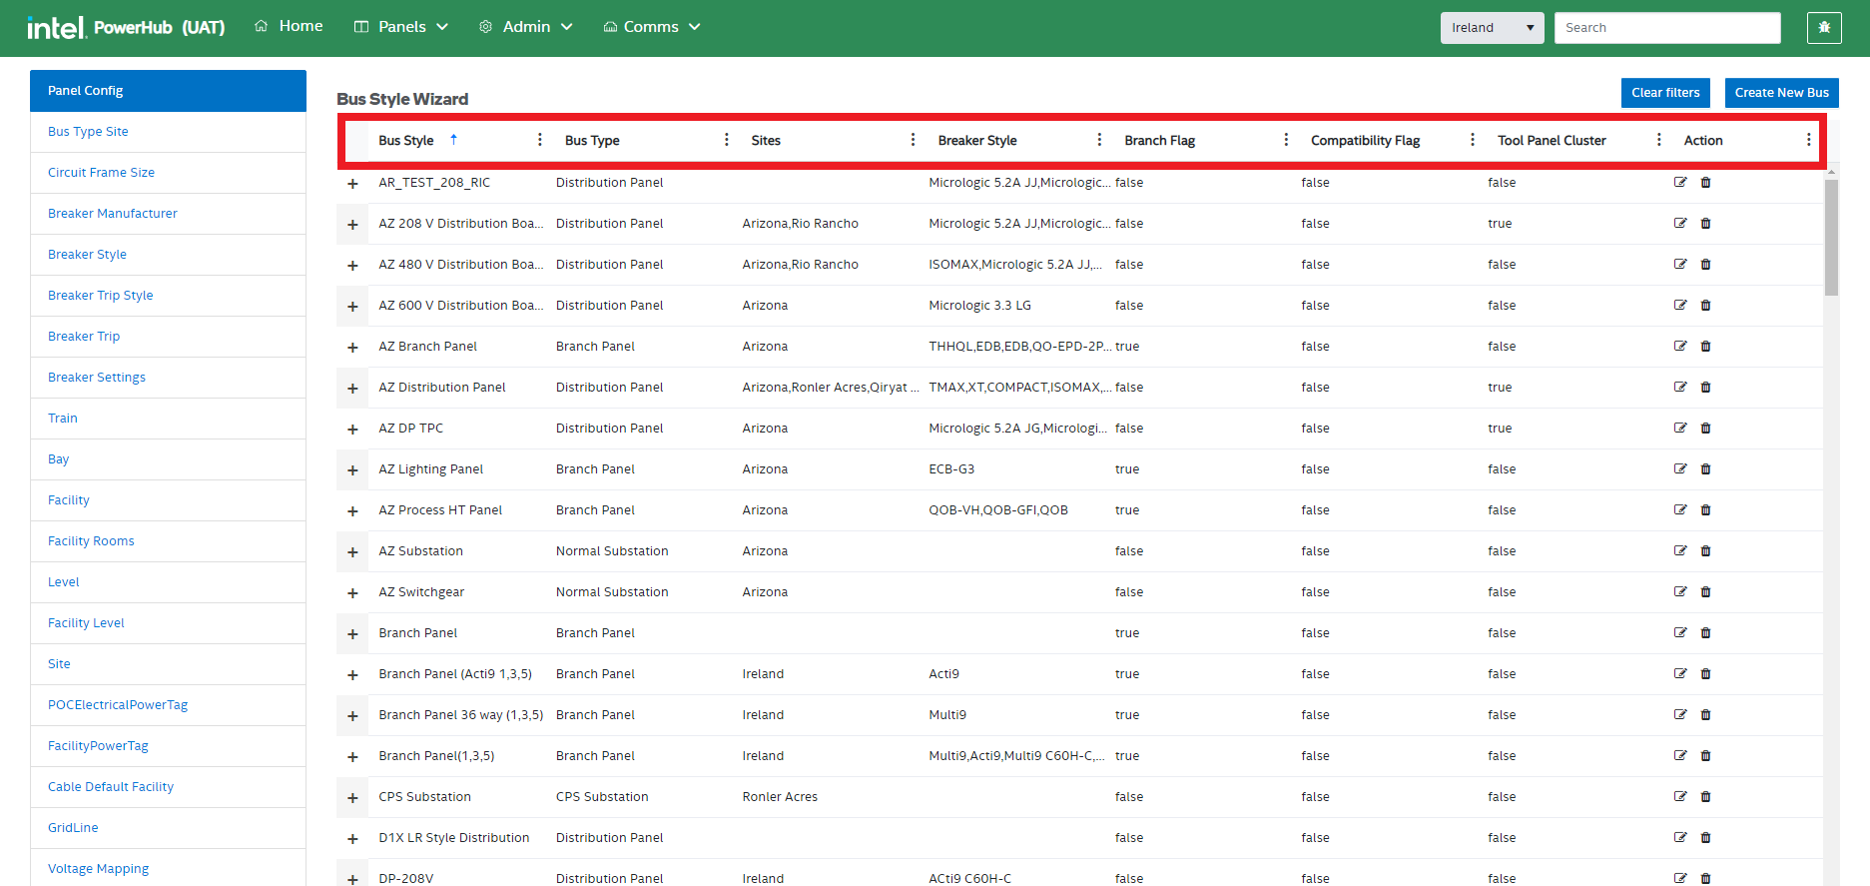Expand AZ Lighting Panel row details
The image size is (1870, 886).
[352, 470]
